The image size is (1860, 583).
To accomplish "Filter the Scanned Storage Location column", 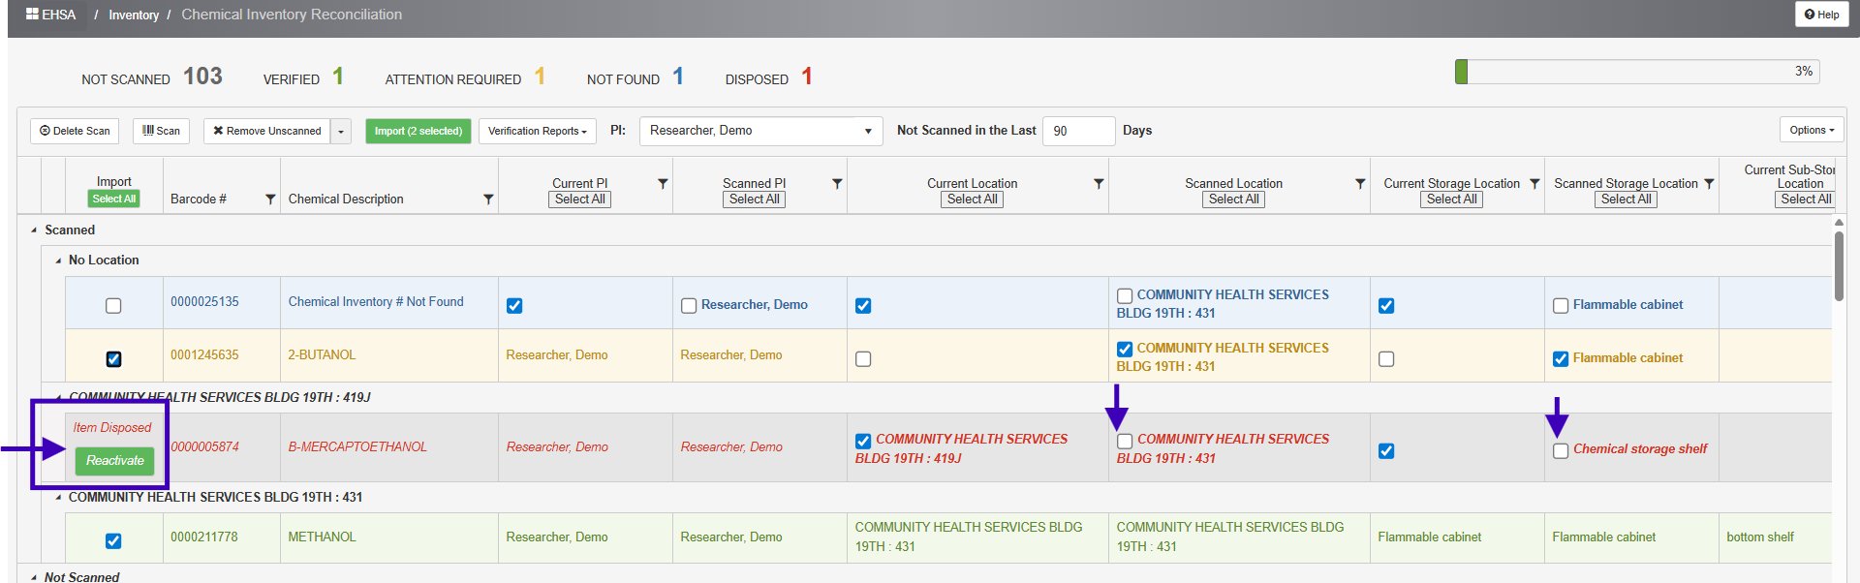I will click(x=1709, y=183).
